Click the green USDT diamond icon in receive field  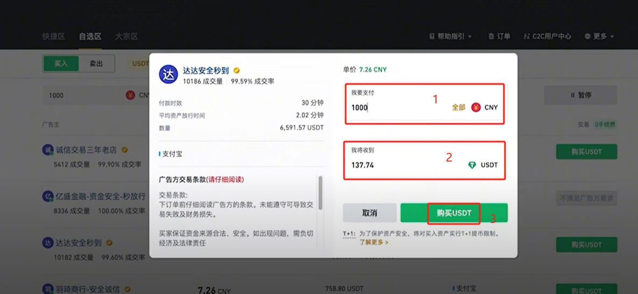click(x=472, y=165)
